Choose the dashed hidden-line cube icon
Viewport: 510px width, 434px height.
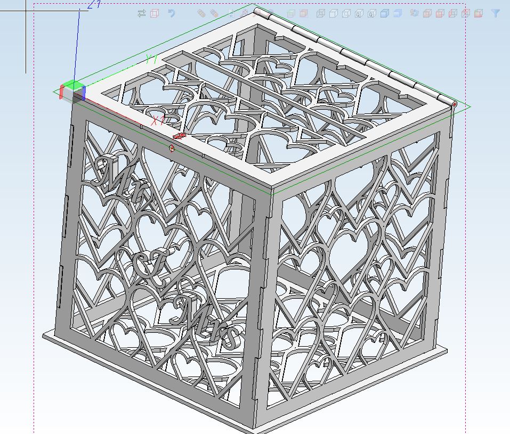[346, 13]
